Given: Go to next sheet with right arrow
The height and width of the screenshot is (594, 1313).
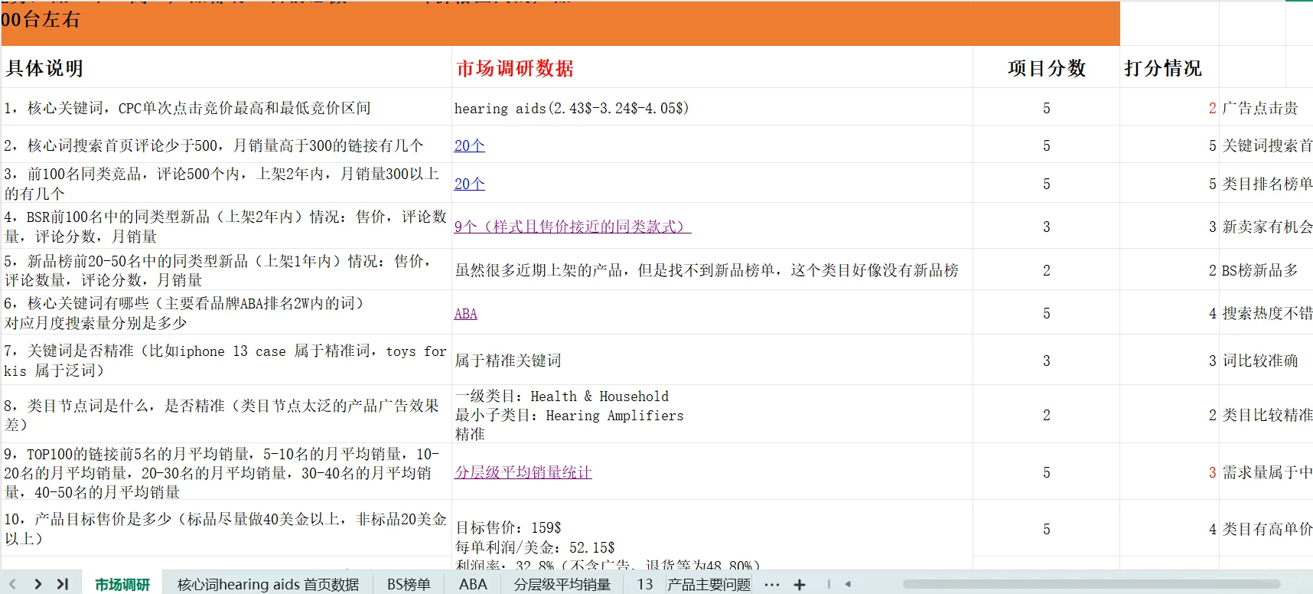Looking at the screenshot, I should (37, 584).
